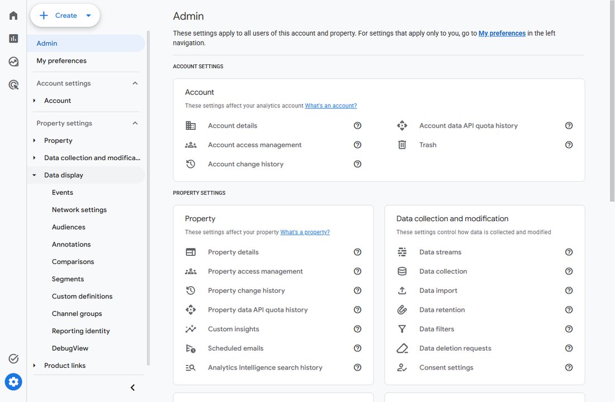Click the What's a property? link
615x402 pixels.
(x=305, y=232)
